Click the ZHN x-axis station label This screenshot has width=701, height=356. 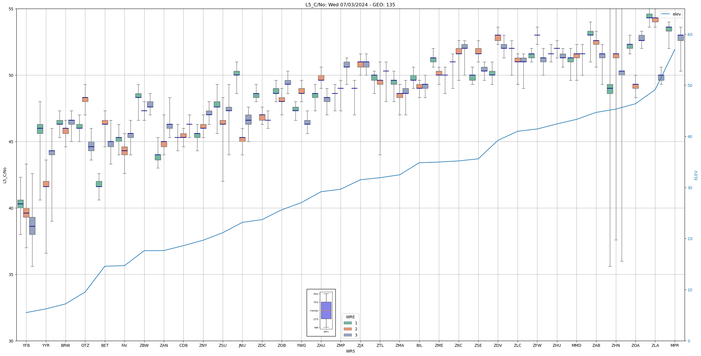pos(616,345)
